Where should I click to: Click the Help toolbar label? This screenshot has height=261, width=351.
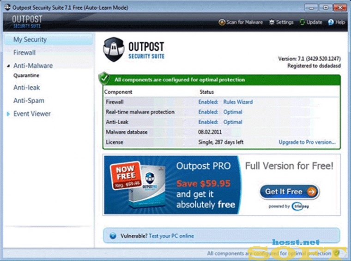click(340, 22)
